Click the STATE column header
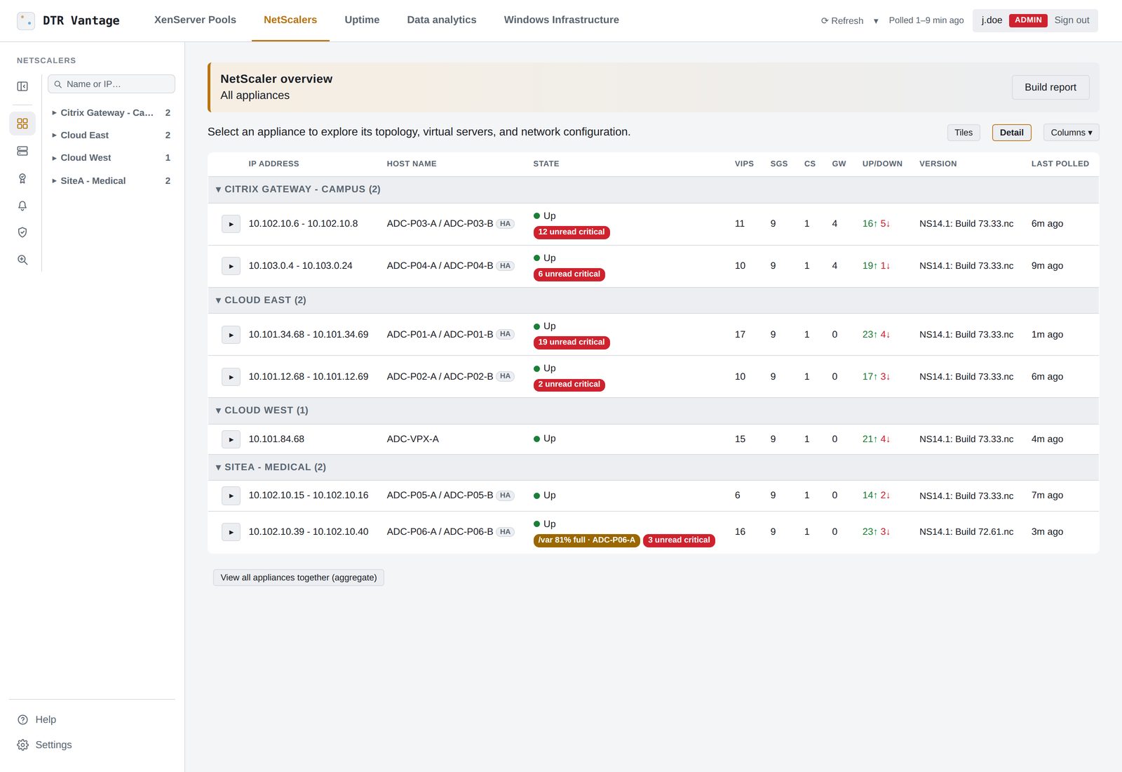Screen dimensions: 1122x772 coord(546,164)
